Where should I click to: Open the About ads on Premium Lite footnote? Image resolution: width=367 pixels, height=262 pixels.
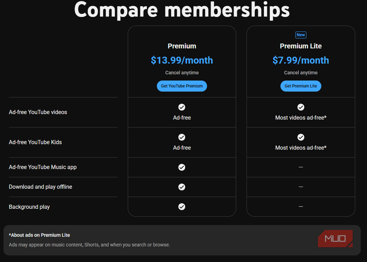pos(39,235)
